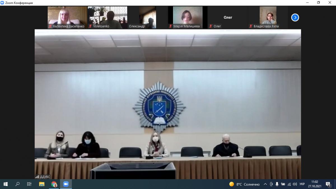Switch the УКР keyboard language
This screenshot has height=189, width=336.
tap(302, 184)
